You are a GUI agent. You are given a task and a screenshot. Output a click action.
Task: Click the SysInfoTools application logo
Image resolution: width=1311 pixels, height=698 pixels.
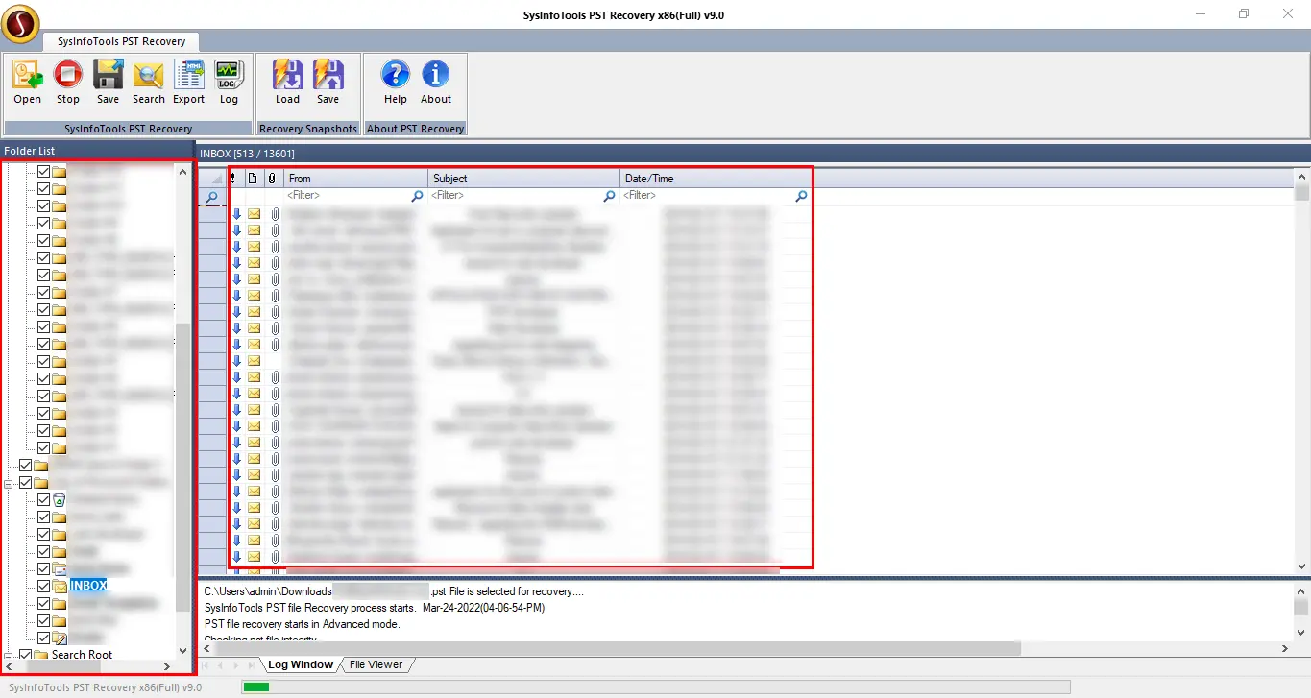coord(21,23)
